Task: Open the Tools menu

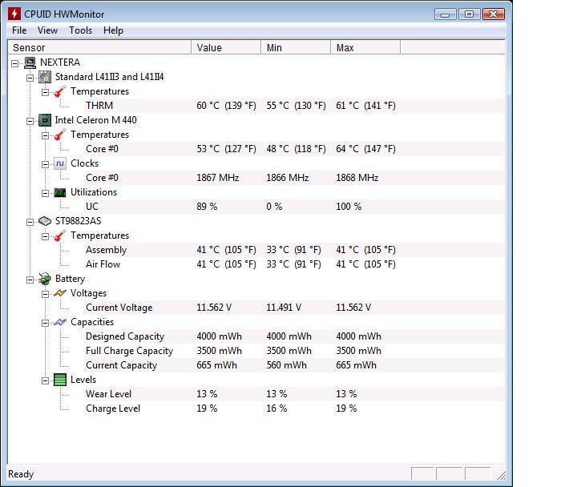Action: coord(81,30)
